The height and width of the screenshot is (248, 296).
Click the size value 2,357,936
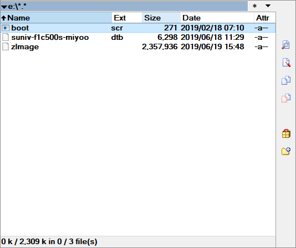pos(160,46)
